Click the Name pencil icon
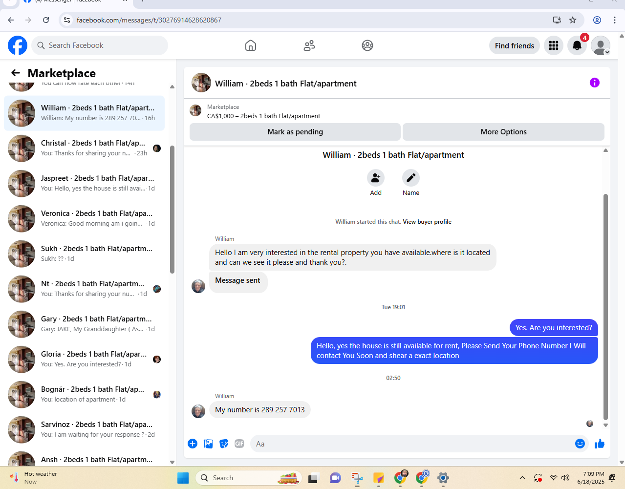The width and height of the screenshot is (625, 489). (411, 178)
